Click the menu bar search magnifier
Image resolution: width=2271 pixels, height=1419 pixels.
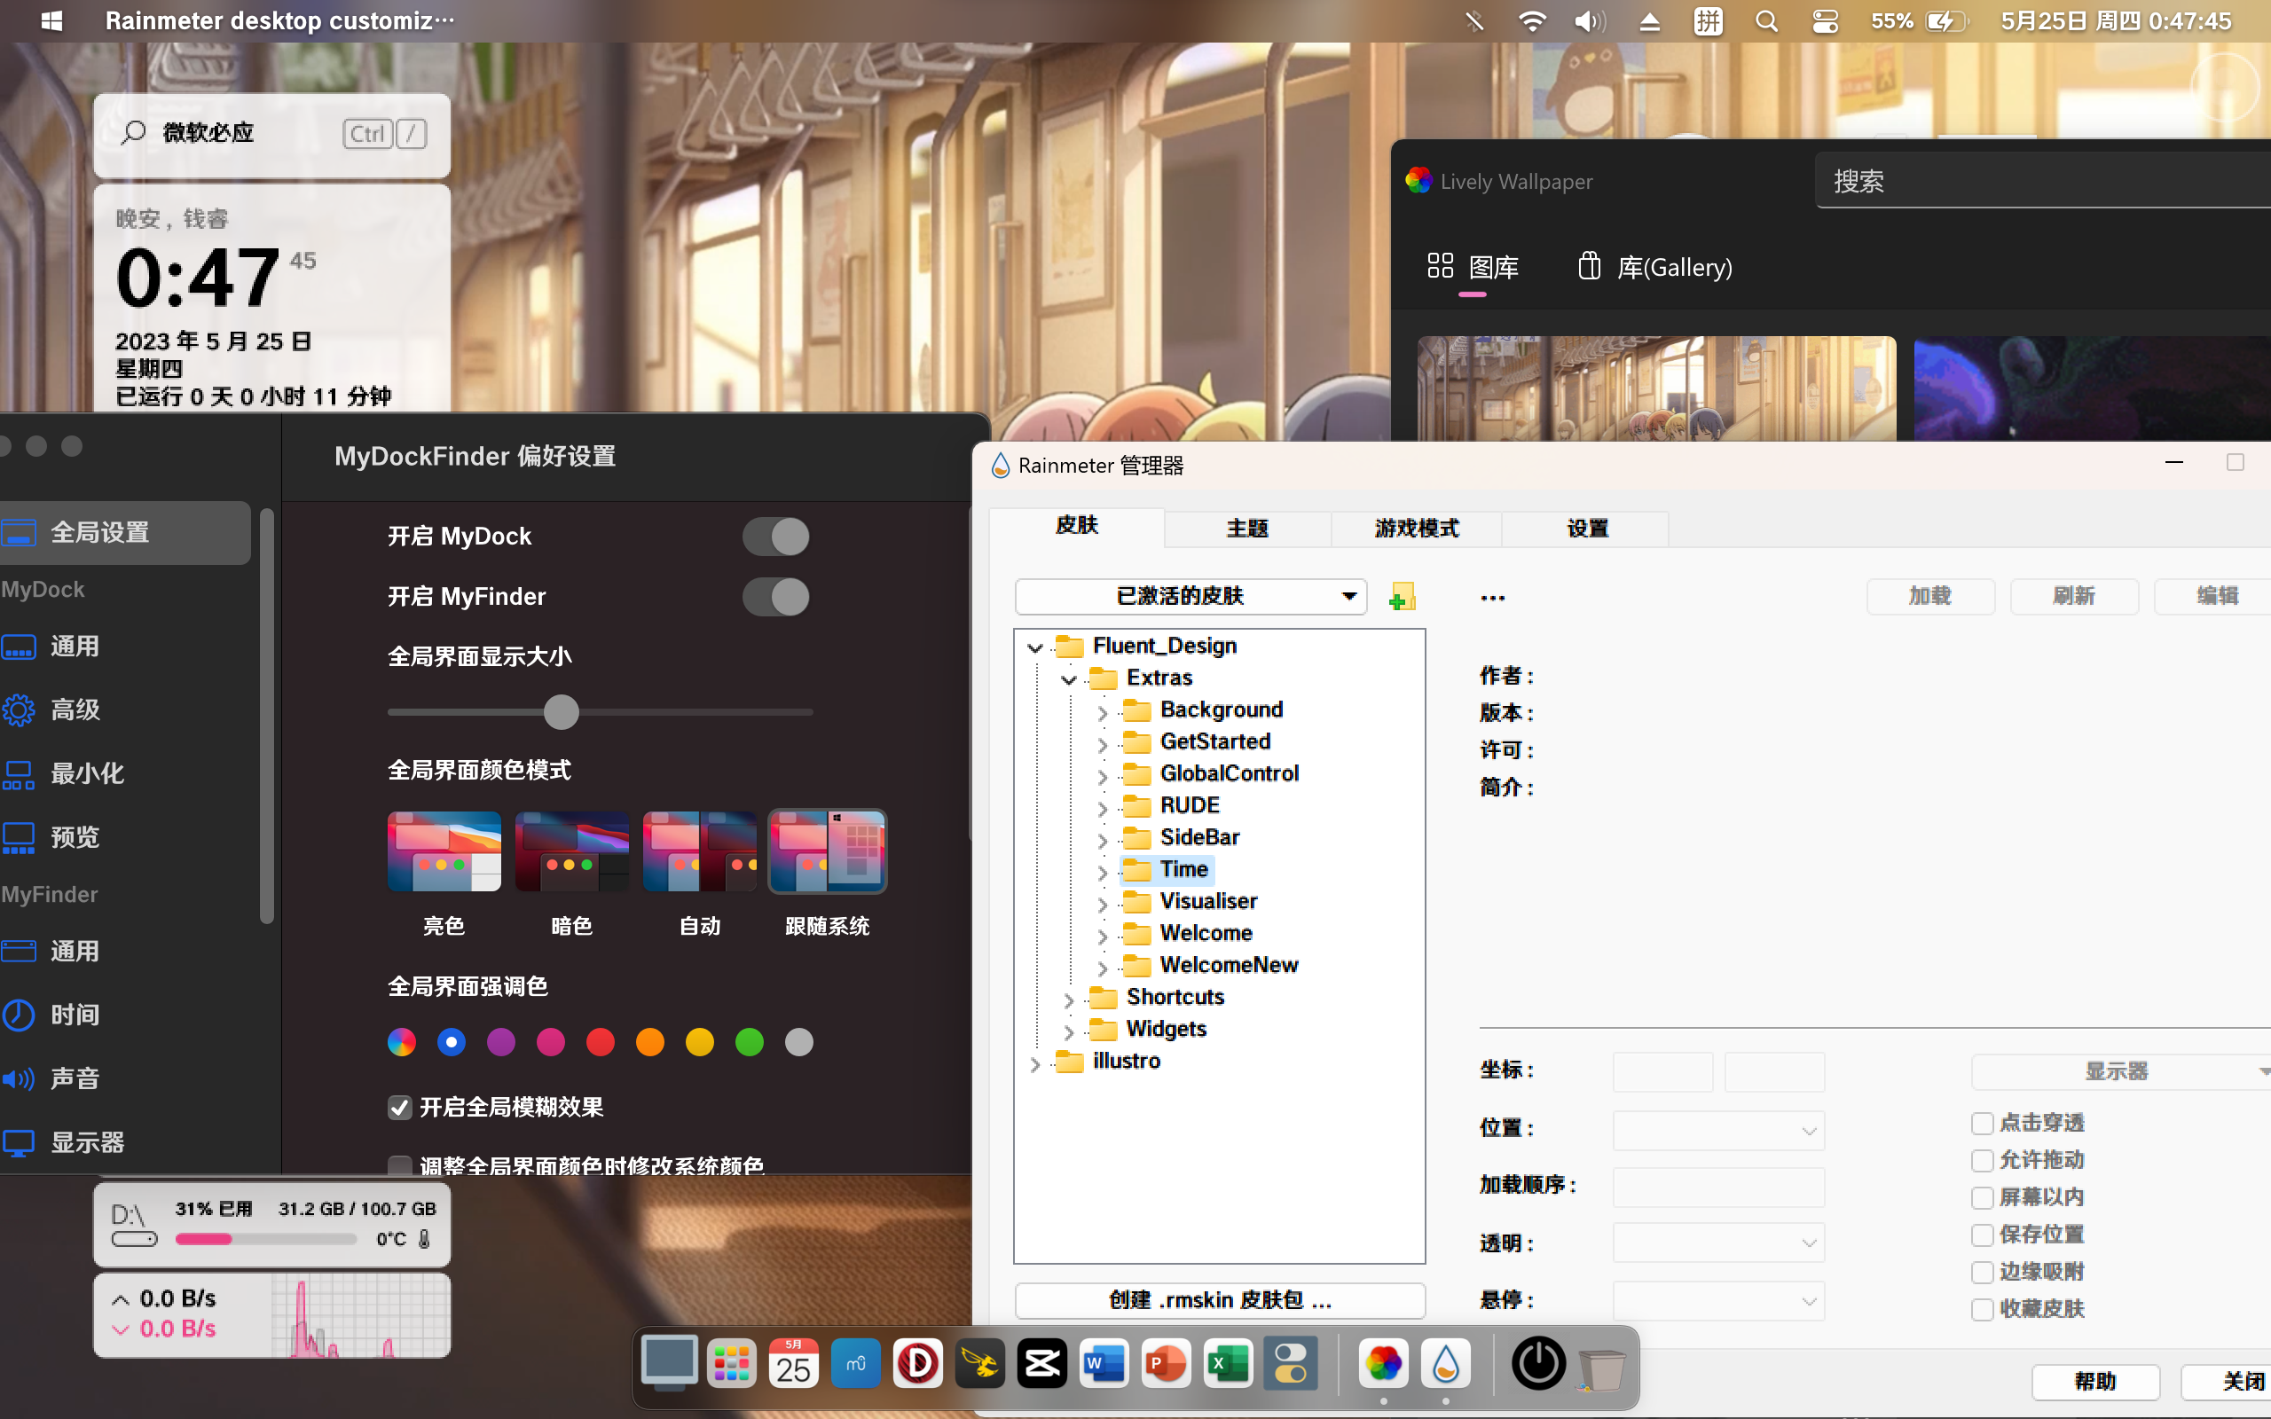click(1766, 20)
